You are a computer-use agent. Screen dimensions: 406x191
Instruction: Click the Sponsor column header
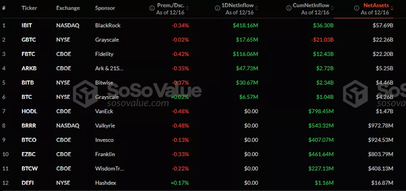click(105, 8)
